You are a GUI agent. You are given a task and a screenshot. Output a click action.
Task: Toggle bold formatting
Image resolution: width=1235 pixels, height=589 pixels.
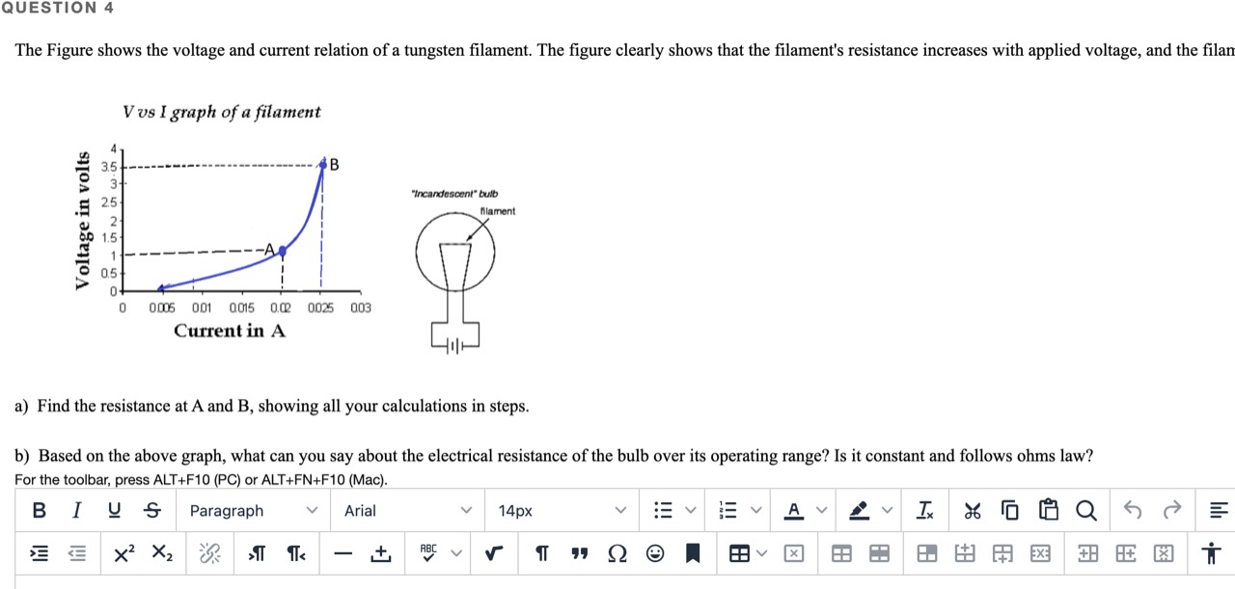point(40,510)
